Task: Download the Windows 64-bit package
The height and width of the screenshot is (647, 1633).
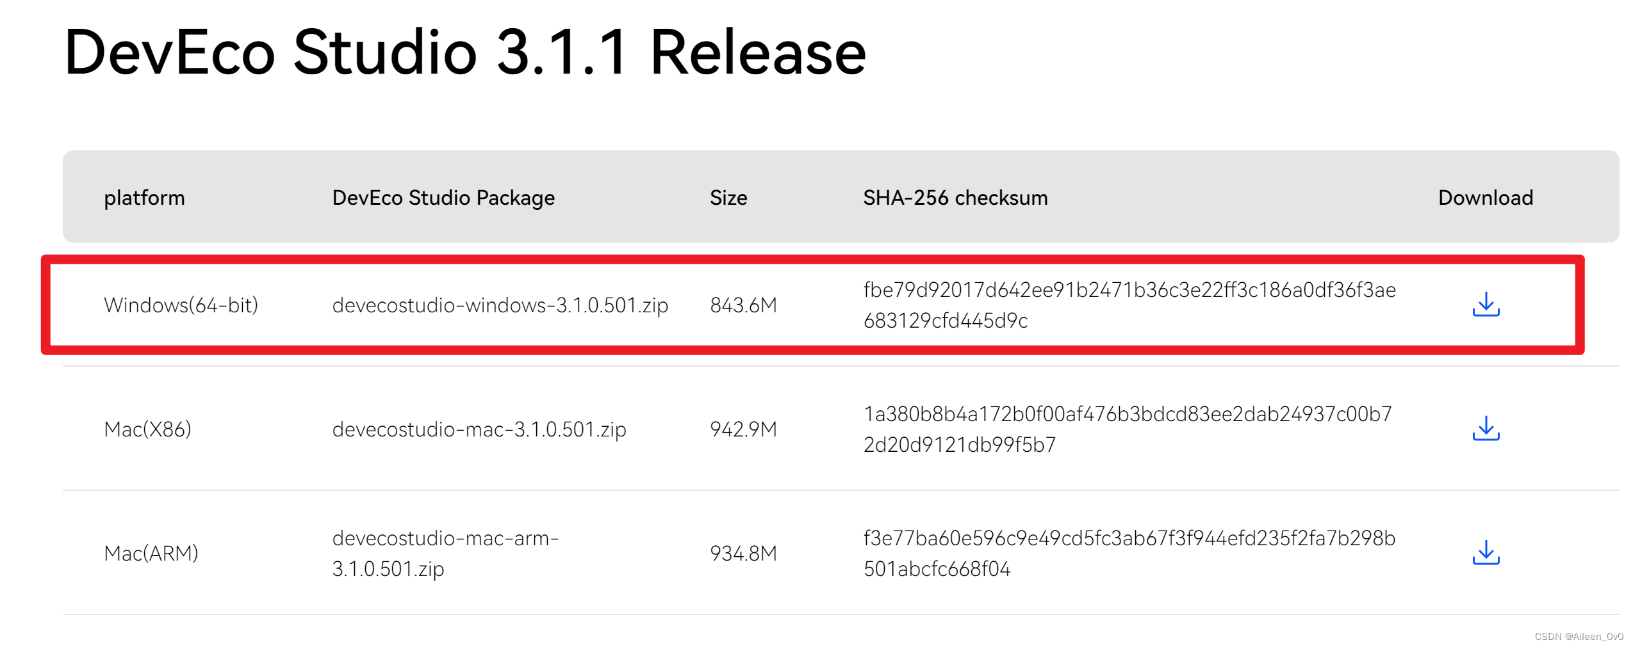Action: 1485,305
